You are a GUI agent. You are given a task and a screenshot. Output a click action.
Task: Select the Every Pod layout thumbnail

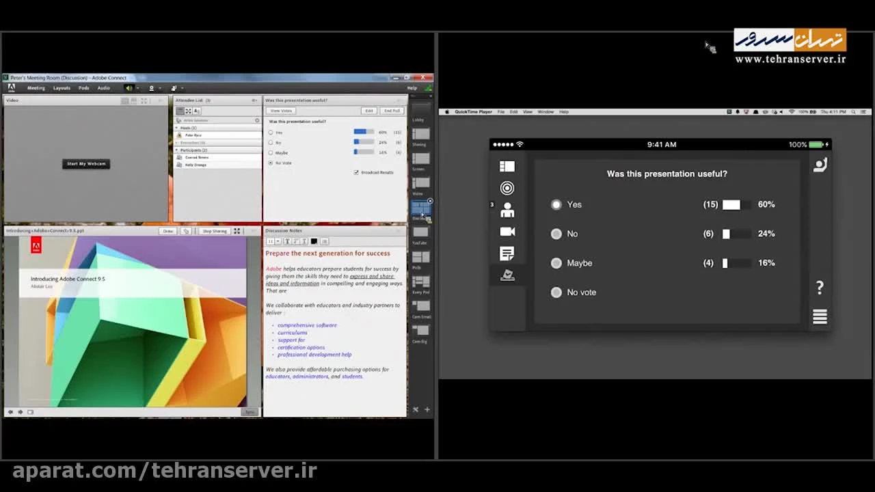click(x=420, y=282)
